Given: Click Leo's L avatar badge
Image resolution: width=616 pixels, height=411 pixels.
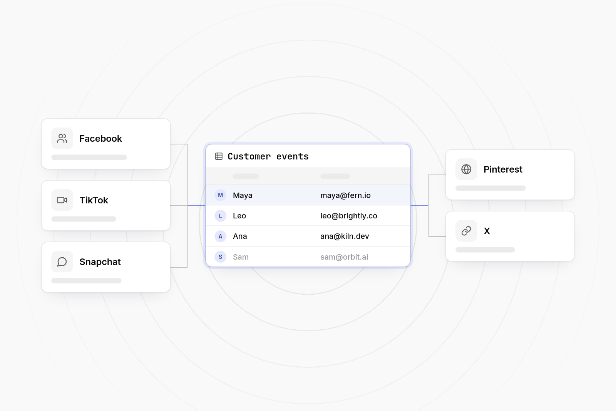Looking at the screenshot, I should [220, 216].
